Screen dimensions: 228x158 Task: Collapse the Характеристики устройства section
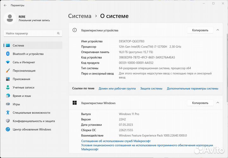[218, 30]
